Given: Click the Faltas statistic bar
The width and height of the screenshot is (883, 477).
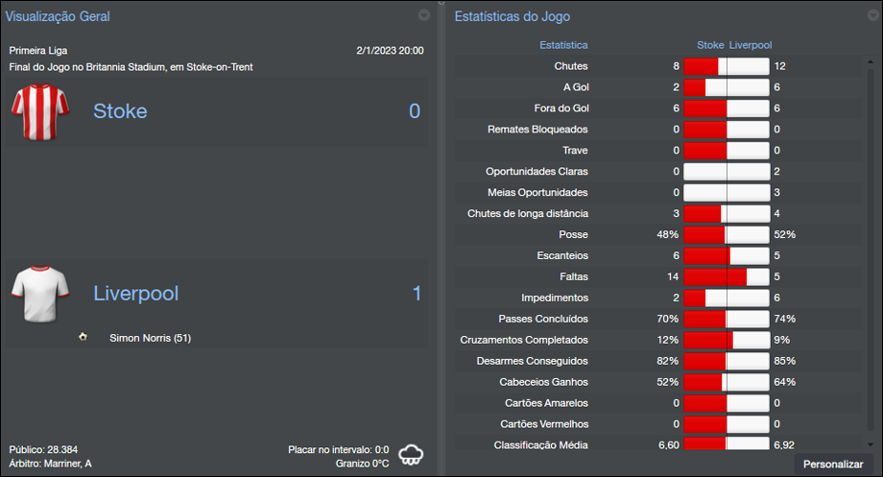Looking at the screenshot, I should tap(727, 276).
